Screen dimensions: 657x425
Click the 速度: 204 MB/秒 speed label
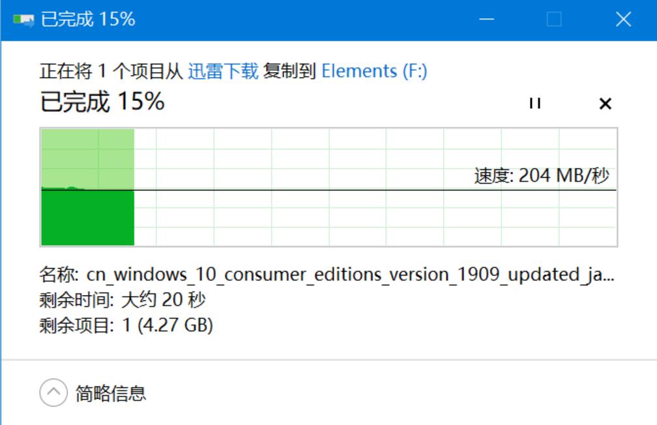point(541,175)
